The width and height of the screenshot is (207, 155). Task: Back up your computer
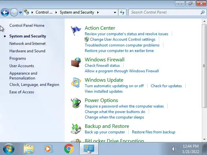pos(105,132)
